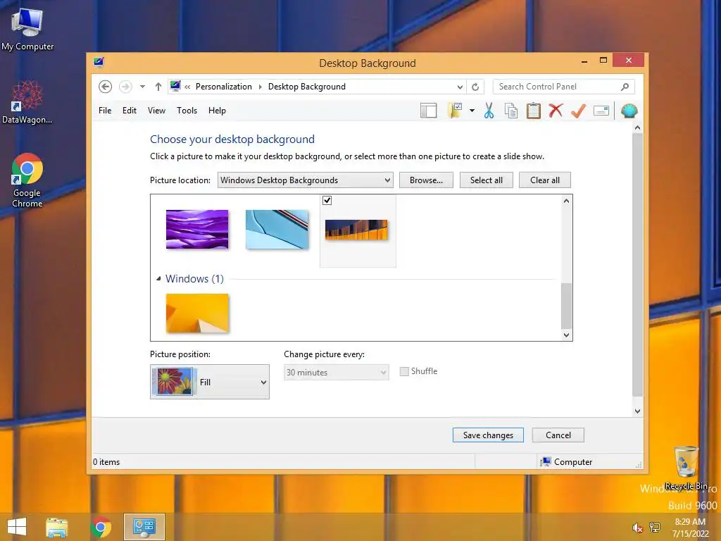Click the Refresh button in address bar
Viewport: 721px width, 541px height.
pyautogui.click(x=475, y=87)
